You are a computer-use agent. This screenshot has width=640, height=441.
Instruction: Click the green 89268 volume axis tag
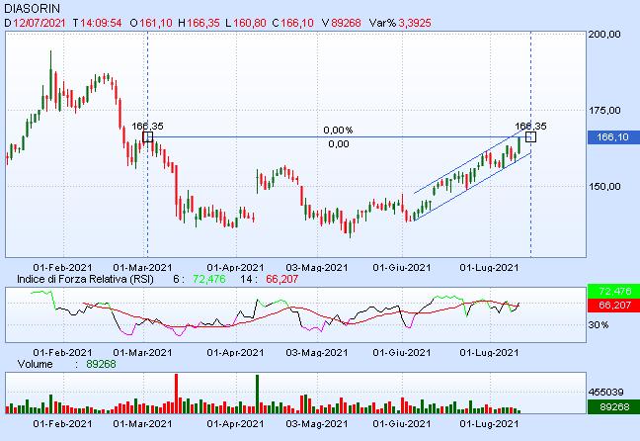613,406
